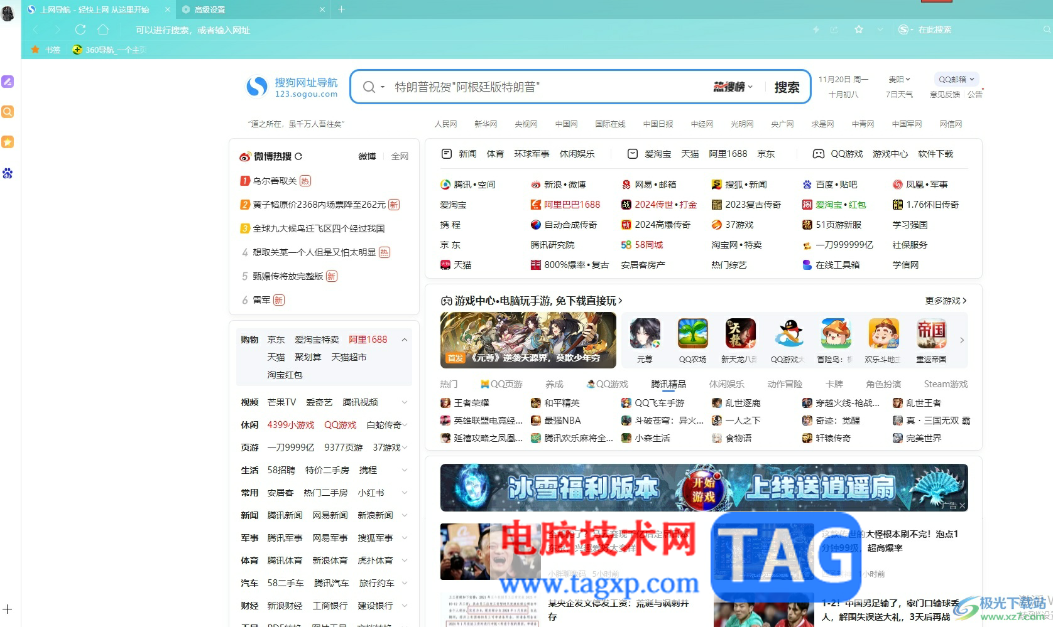This screenshot has height=627, width=1053.
Task: Expand the 休闲 category row
Action: coord(405,425)
